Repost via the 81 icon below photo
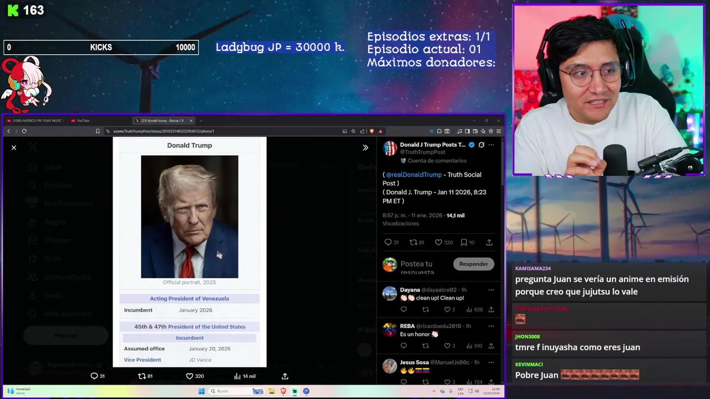 [145, 376]
